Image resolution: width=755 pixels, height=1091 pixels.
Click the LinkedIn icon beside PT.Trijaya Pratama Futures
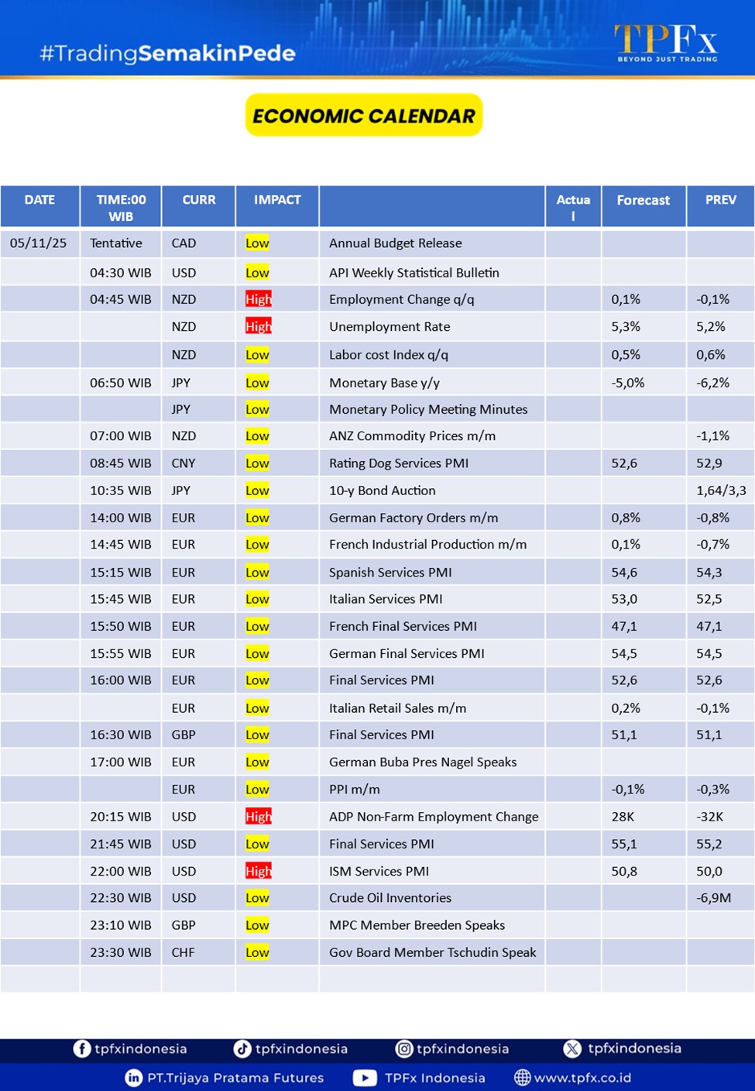134,1078
